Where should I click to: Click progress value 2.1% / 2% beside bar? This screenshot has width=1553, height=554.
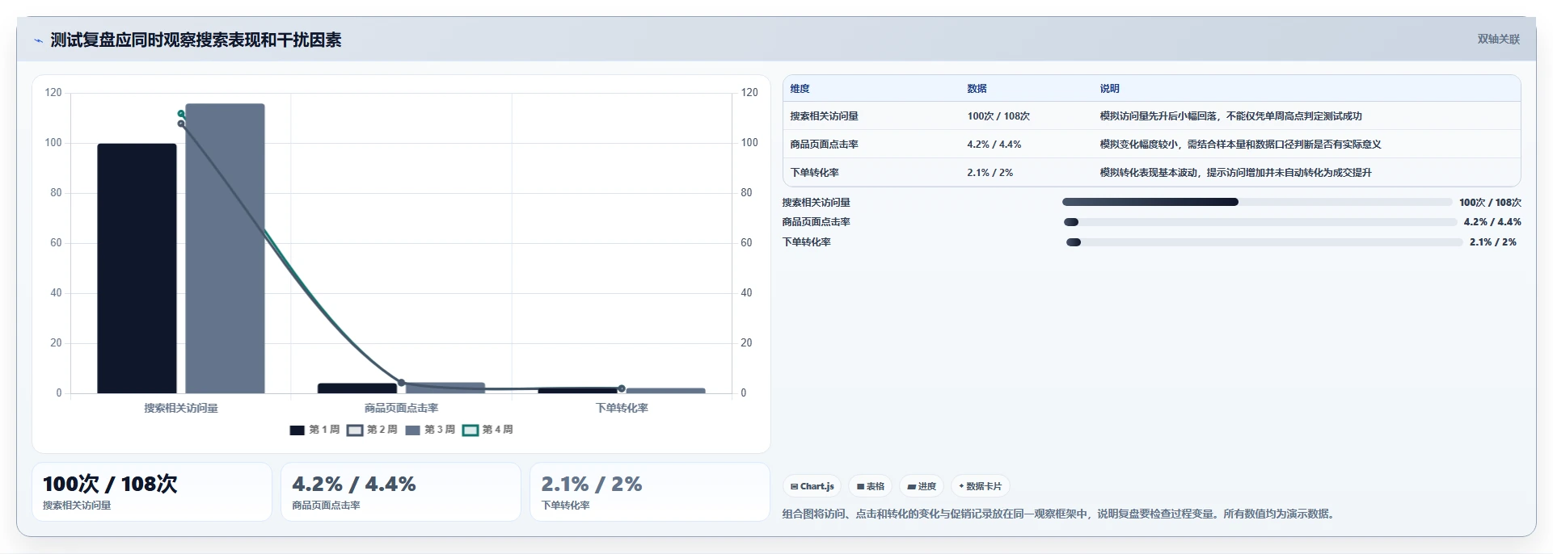pos(1493,242)
